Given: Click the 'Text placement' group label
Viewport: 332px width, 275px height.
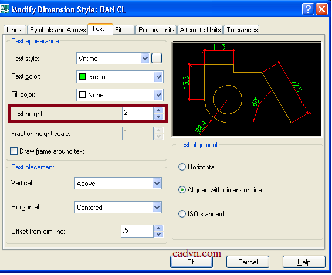Looking at the screenshot, I should (x=33, y=167).
